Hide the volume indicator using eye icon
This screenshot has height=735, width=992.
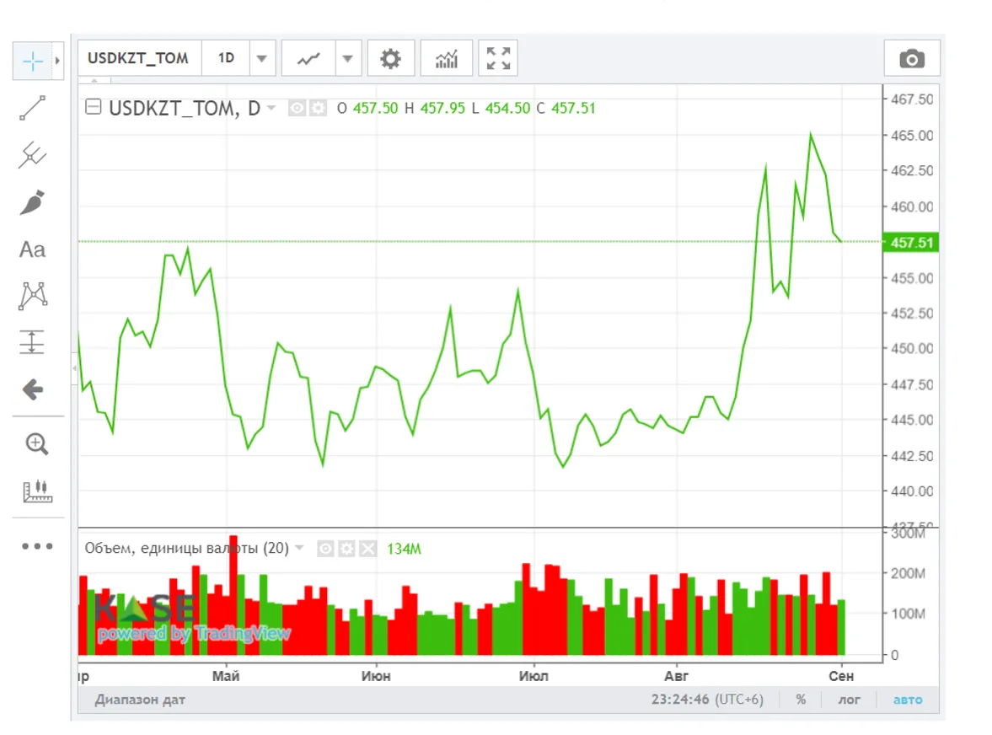[x=325, y=549]
